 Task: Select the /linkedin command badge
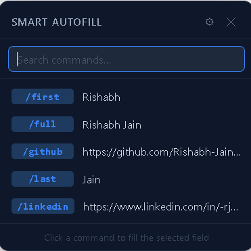pyautogui.click(x=43, y=206)
